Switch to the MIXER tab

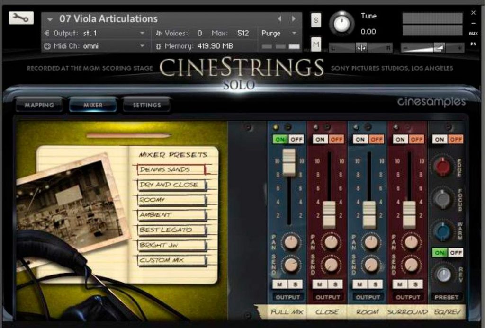coord(93,105)
